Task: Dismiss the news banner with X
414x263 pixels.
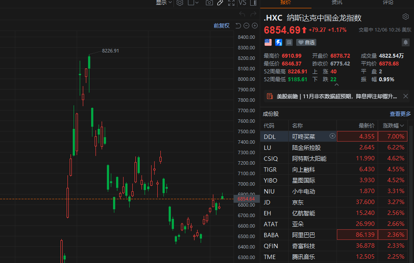Action: click(406, 97)
